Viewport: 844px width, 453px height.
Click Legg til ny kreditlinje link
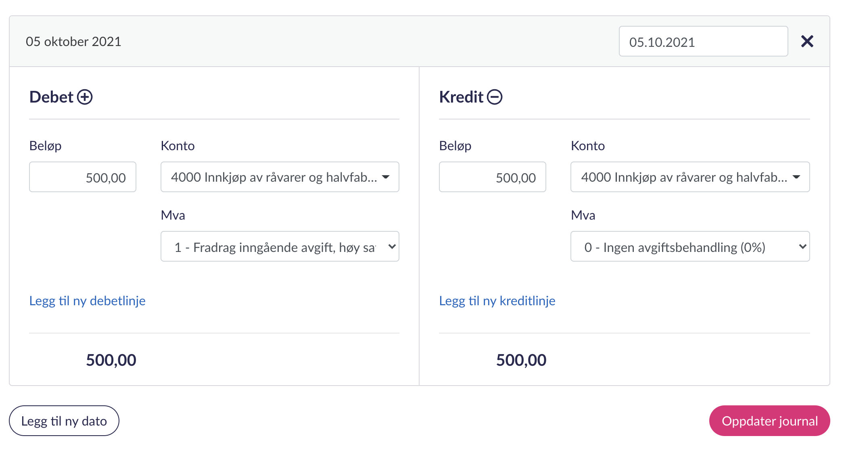[497, 301]
